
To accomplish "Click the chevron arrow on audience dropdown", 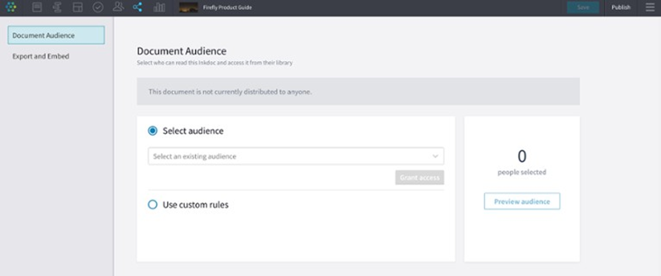I will [436, 157].
